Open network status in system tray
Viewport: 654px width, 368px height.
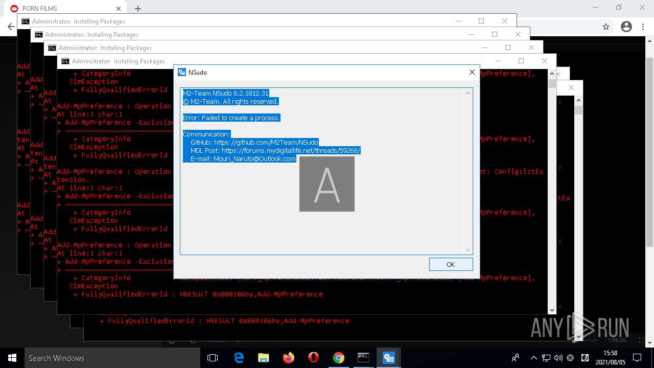point(546,358)
